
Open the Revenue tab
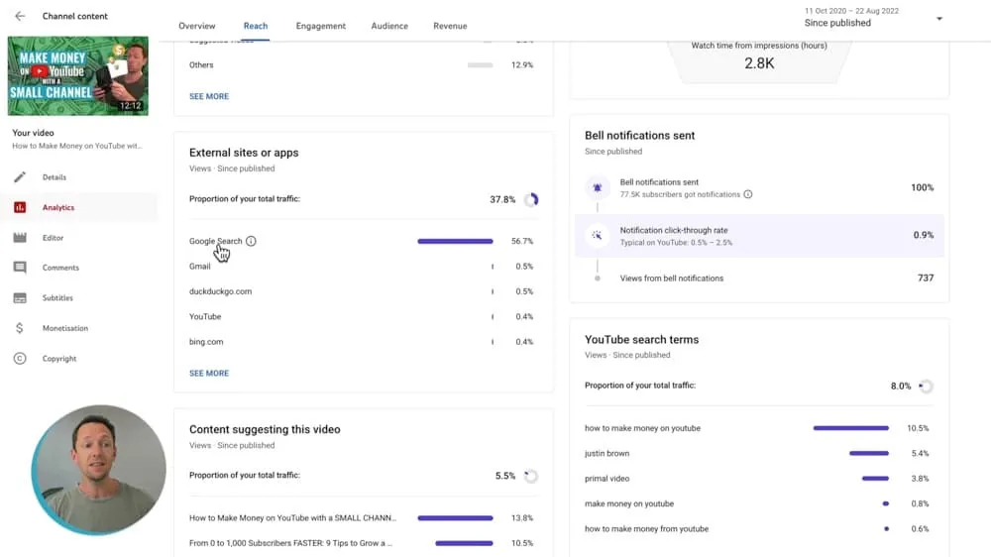(x=450, y=26)
